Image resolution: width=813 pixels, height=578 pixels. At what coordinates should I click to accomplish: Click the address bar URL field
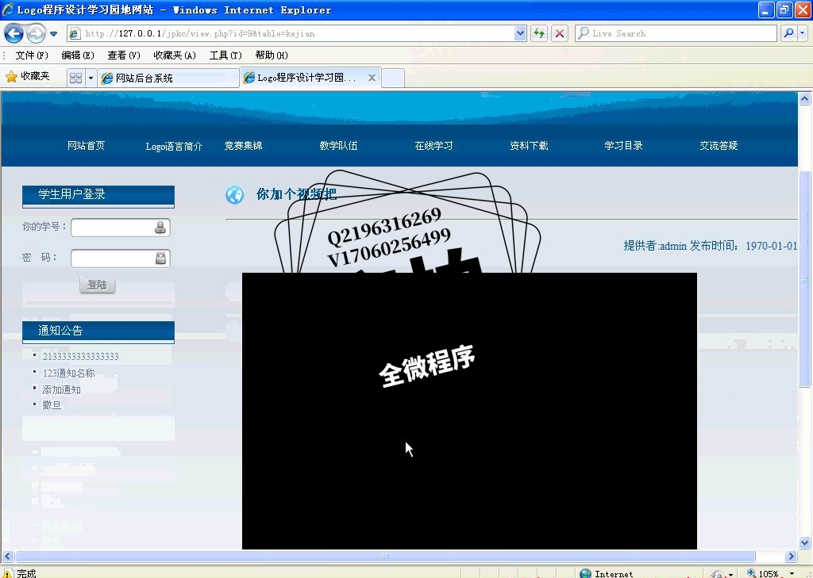tap(297, 33)
